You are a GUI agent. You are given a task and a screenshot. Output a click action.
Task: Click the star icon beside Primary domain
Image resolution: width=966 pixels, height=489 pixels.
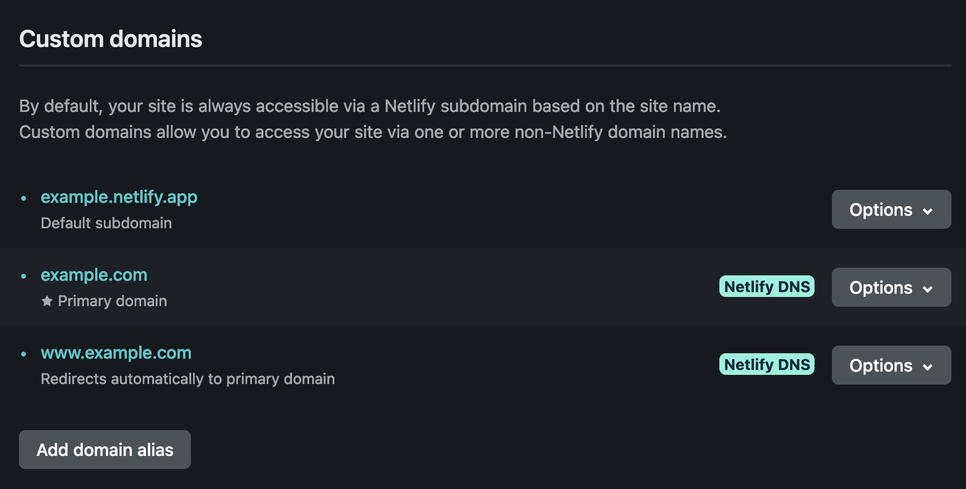[47, 301]
